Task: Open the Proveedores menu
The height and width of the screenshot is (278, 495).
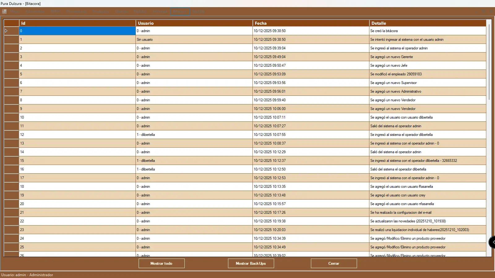Action: point(76,11)
